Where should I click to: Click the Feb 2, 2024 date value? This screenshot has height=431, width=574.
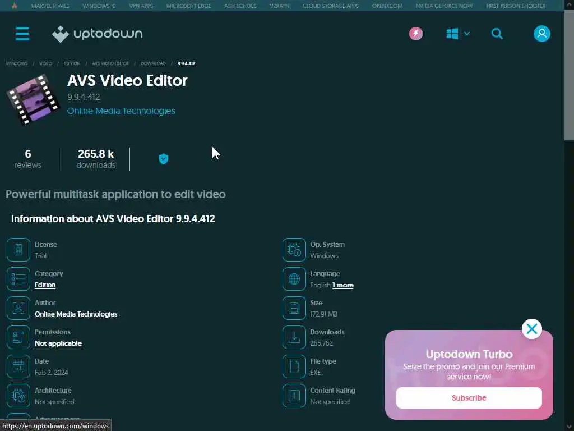tap(51, 373)
